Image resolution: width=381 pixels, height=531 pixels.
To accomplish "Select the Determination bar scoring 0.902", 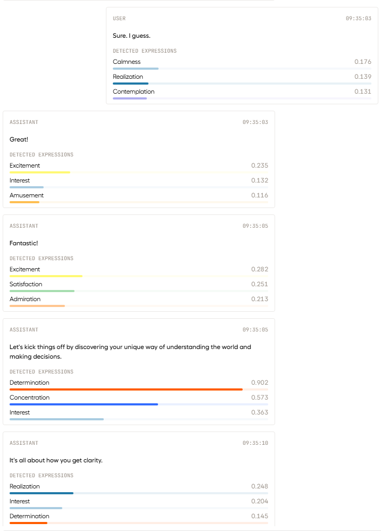I will click(139, 389).
